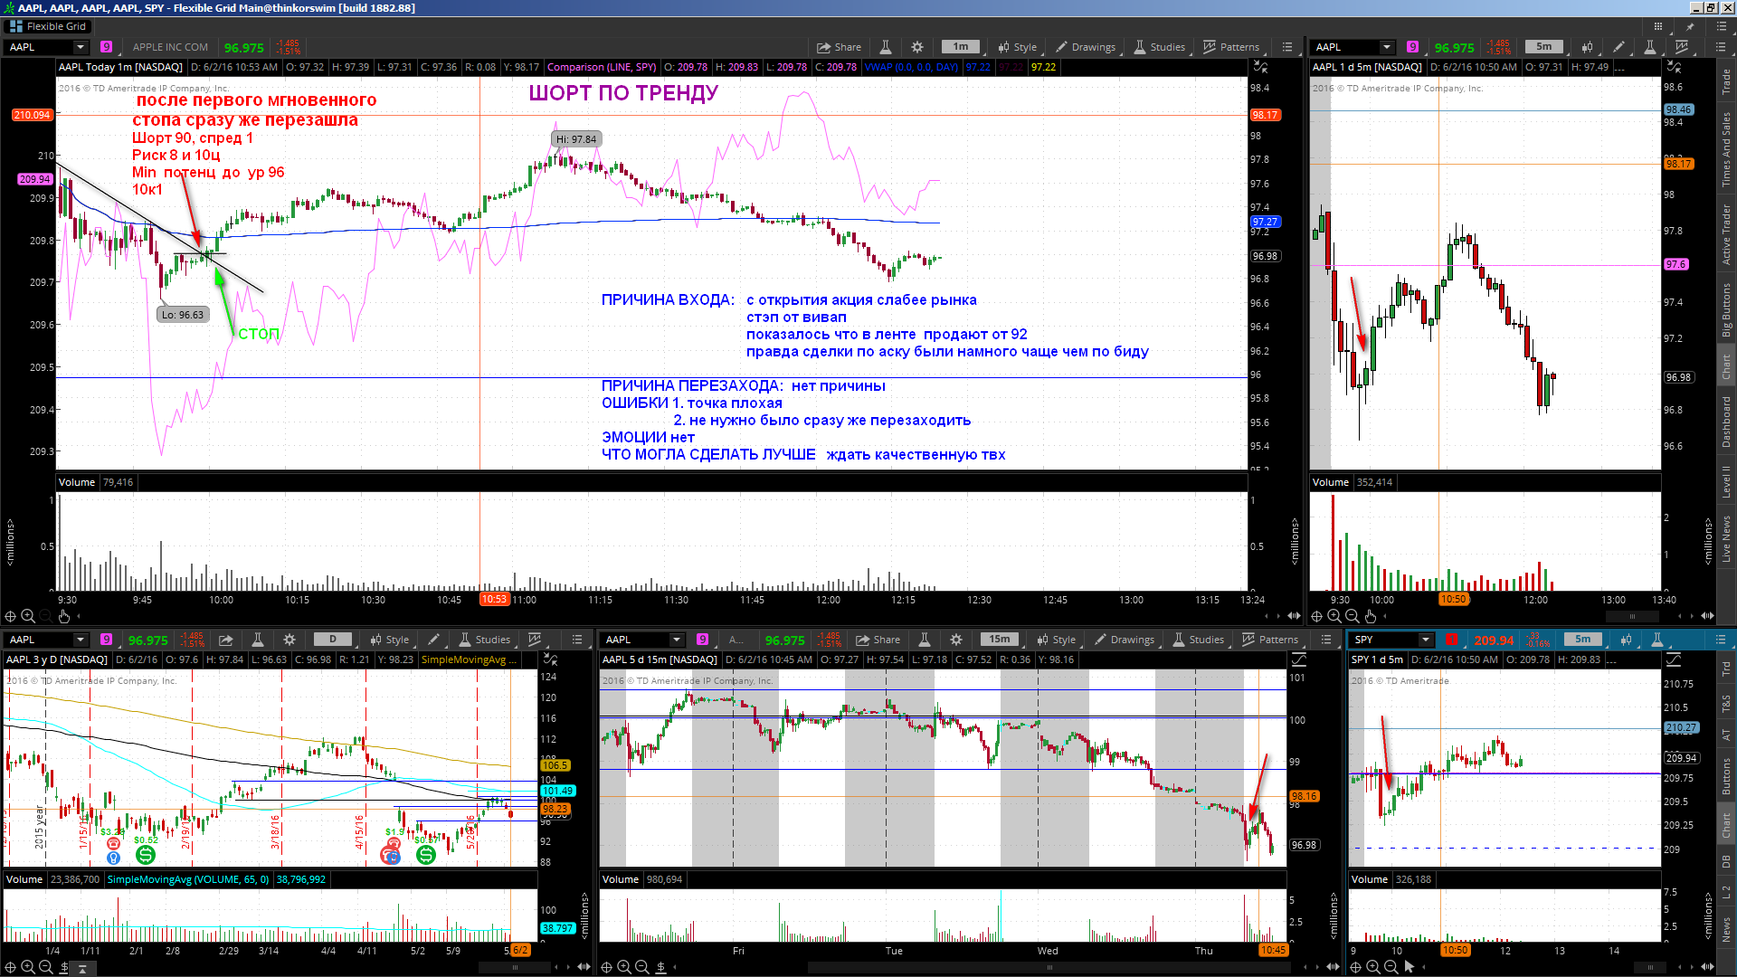Click the 15m timeframe button
This screenshot has height=977, width=1737.
[x=999, y=640]
